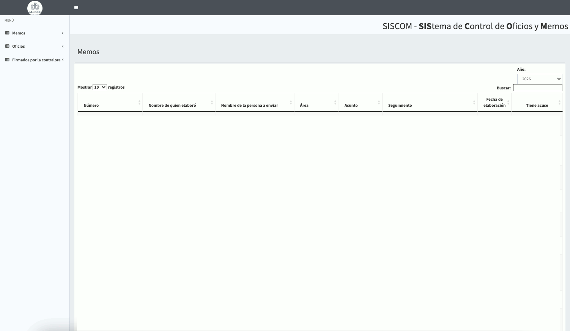The height and width of the screenshot is (331, 570).
Task: Click the Buscar: label
Action: coord(504,88)
